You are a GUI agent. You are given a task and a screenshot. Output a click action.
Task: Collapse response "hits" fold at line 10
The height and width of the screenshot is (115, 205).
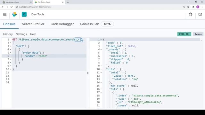[x=101, y=69]
